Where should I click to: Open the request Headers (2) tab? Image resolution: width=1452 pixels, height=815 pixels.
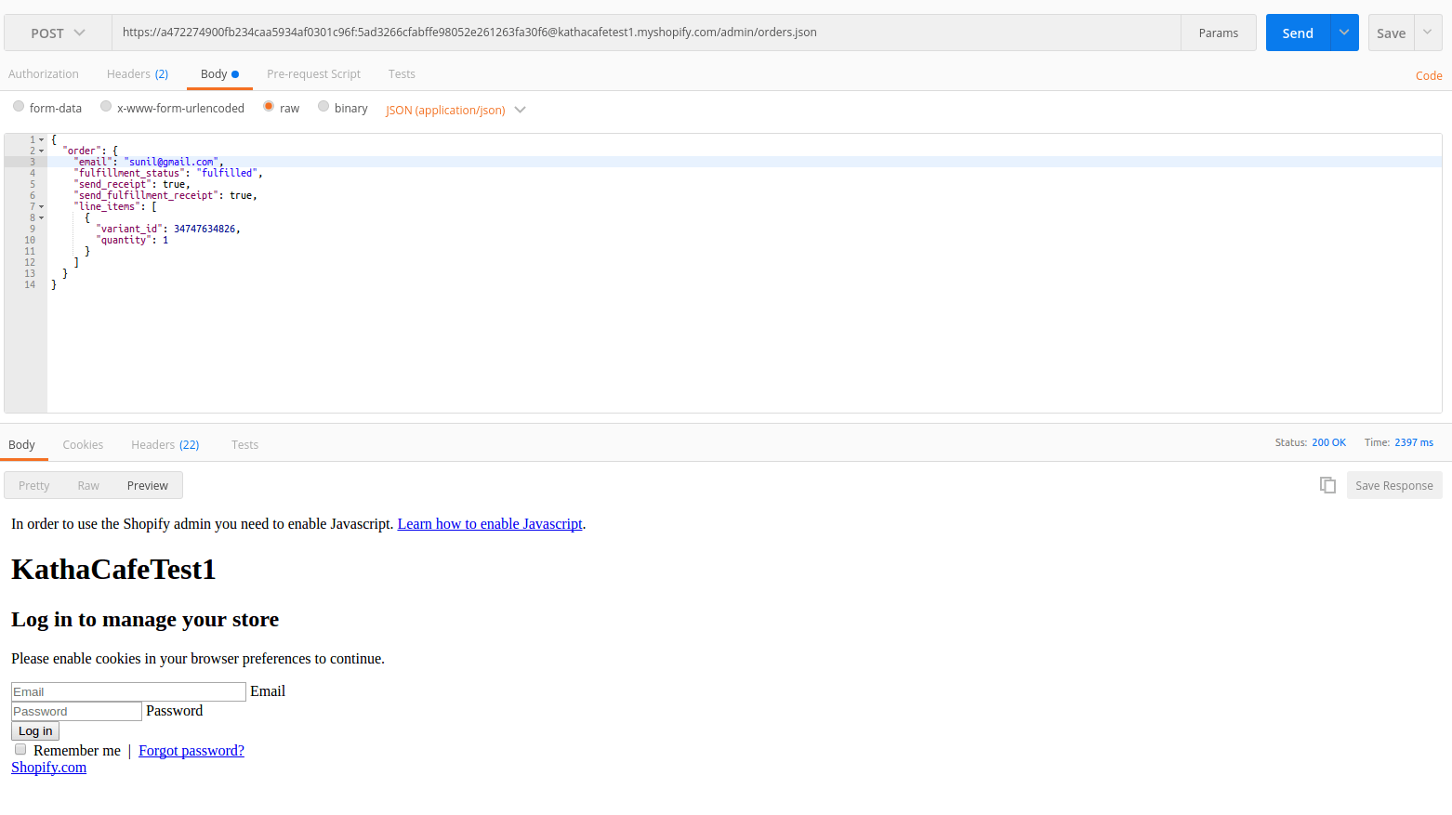[138, 74]
